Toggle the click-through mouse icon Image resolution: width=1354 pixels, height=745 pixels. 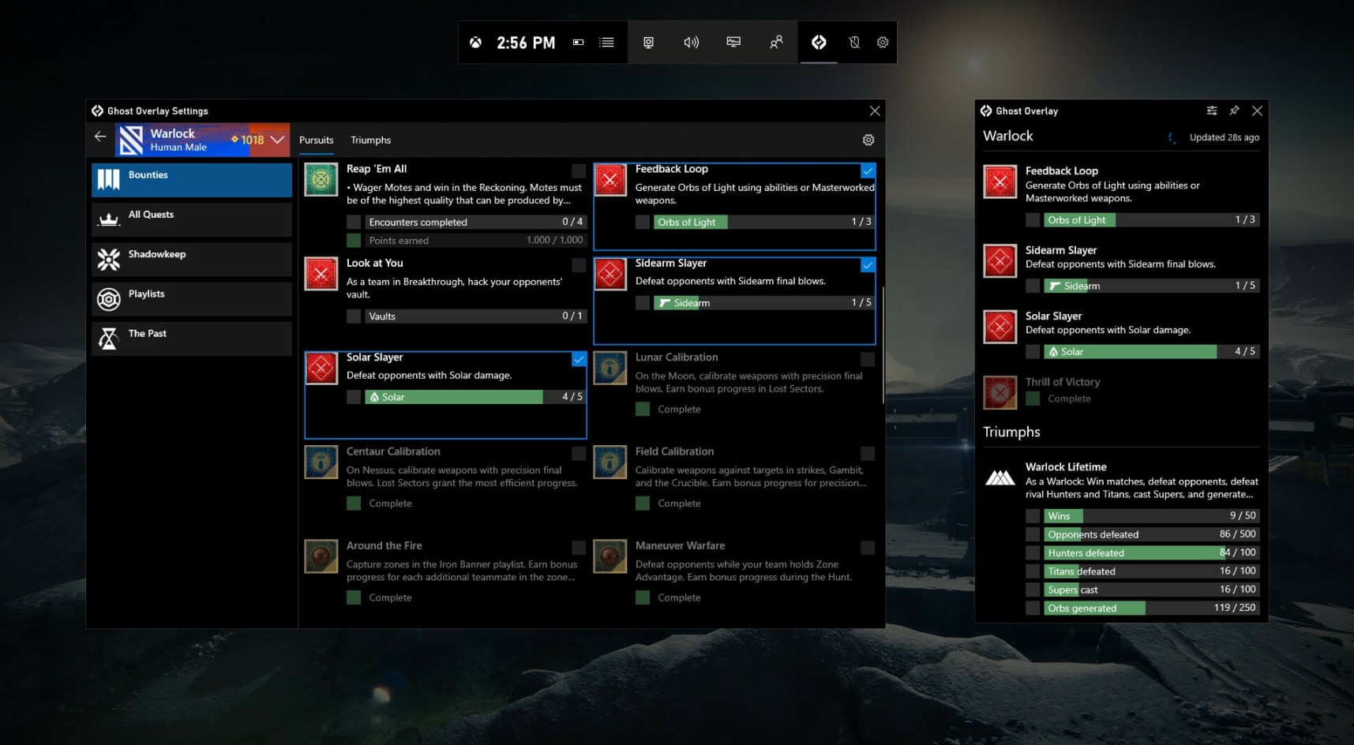(854, 43)
